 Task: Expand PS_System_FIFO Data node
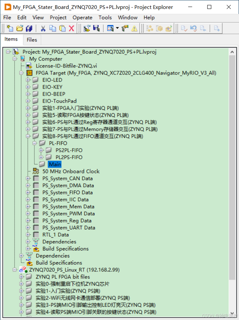[28, 192]
